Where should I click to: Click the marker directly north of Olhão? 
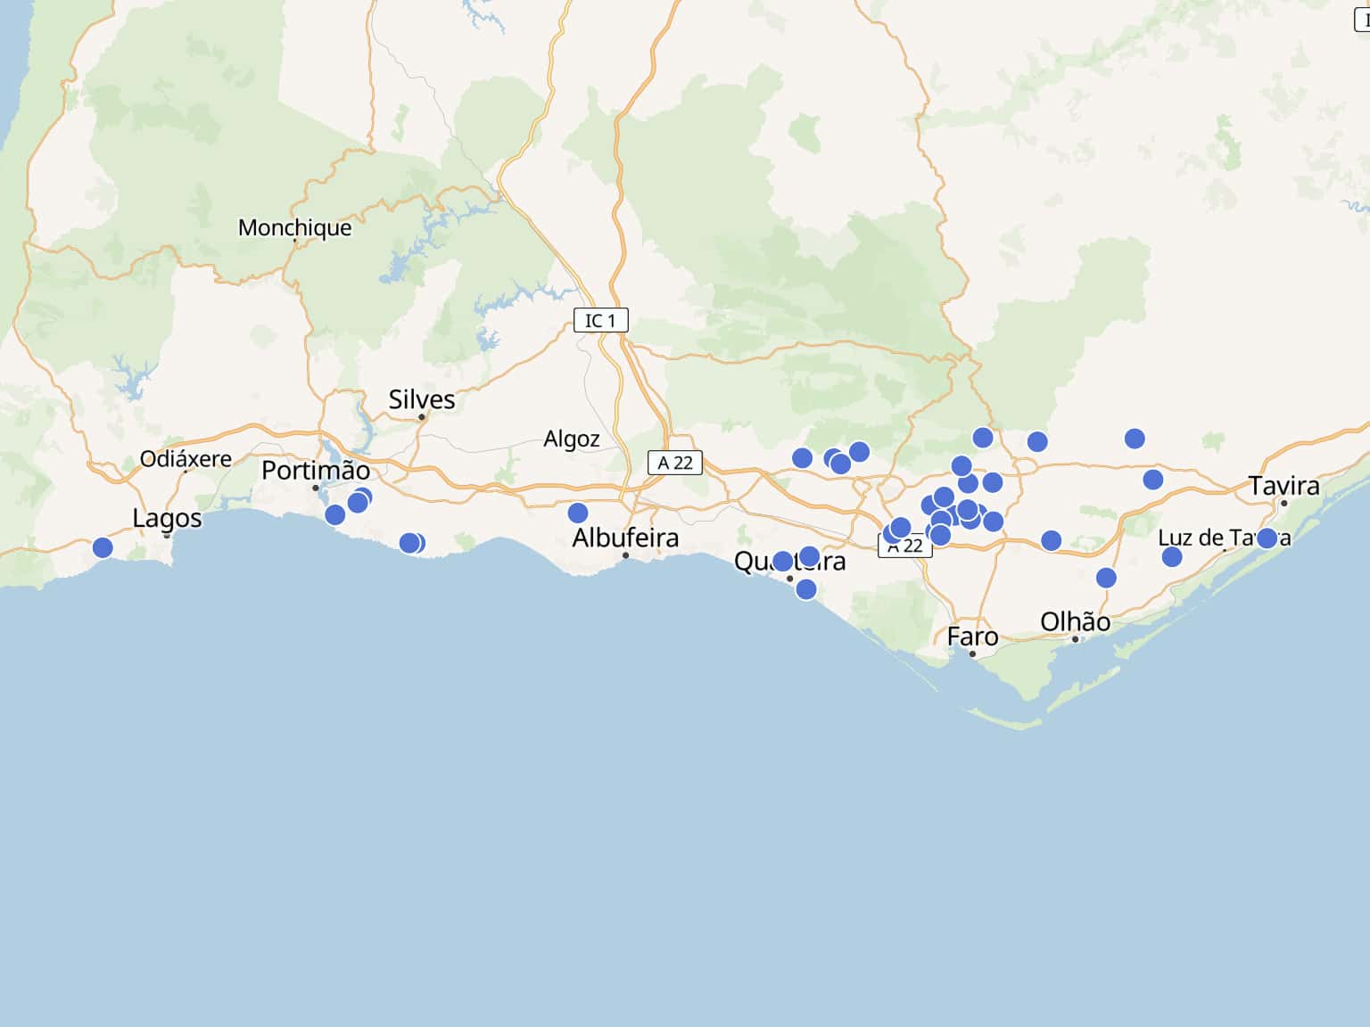[1106, 578]
